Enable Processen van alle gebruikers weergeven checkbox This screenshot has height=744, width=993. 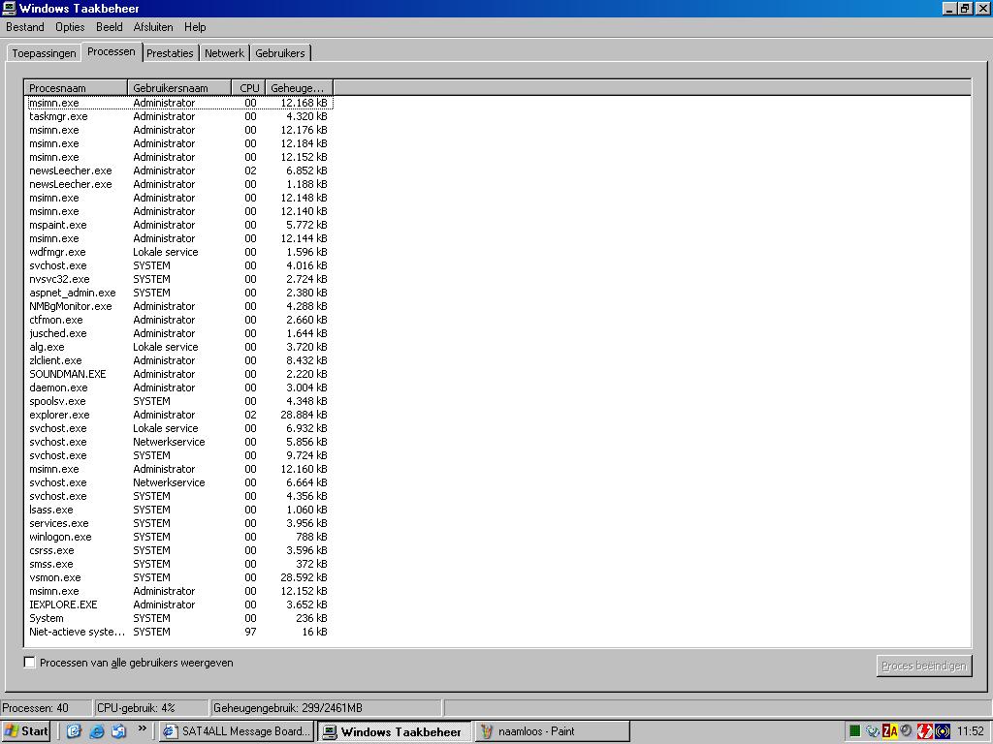[29, 663]
